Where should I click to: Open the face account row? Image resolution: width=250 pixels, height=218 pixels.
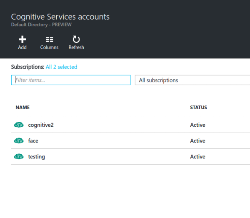[130, 140]
